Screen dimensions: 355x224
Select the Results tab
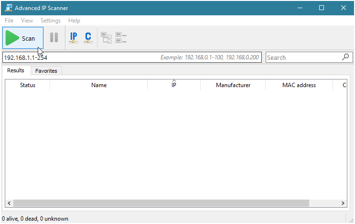pos(16,70)
